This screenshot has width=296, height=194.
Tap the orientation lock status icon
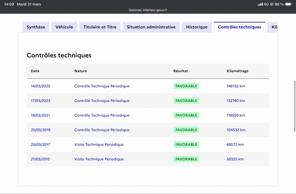pos(272,4)
